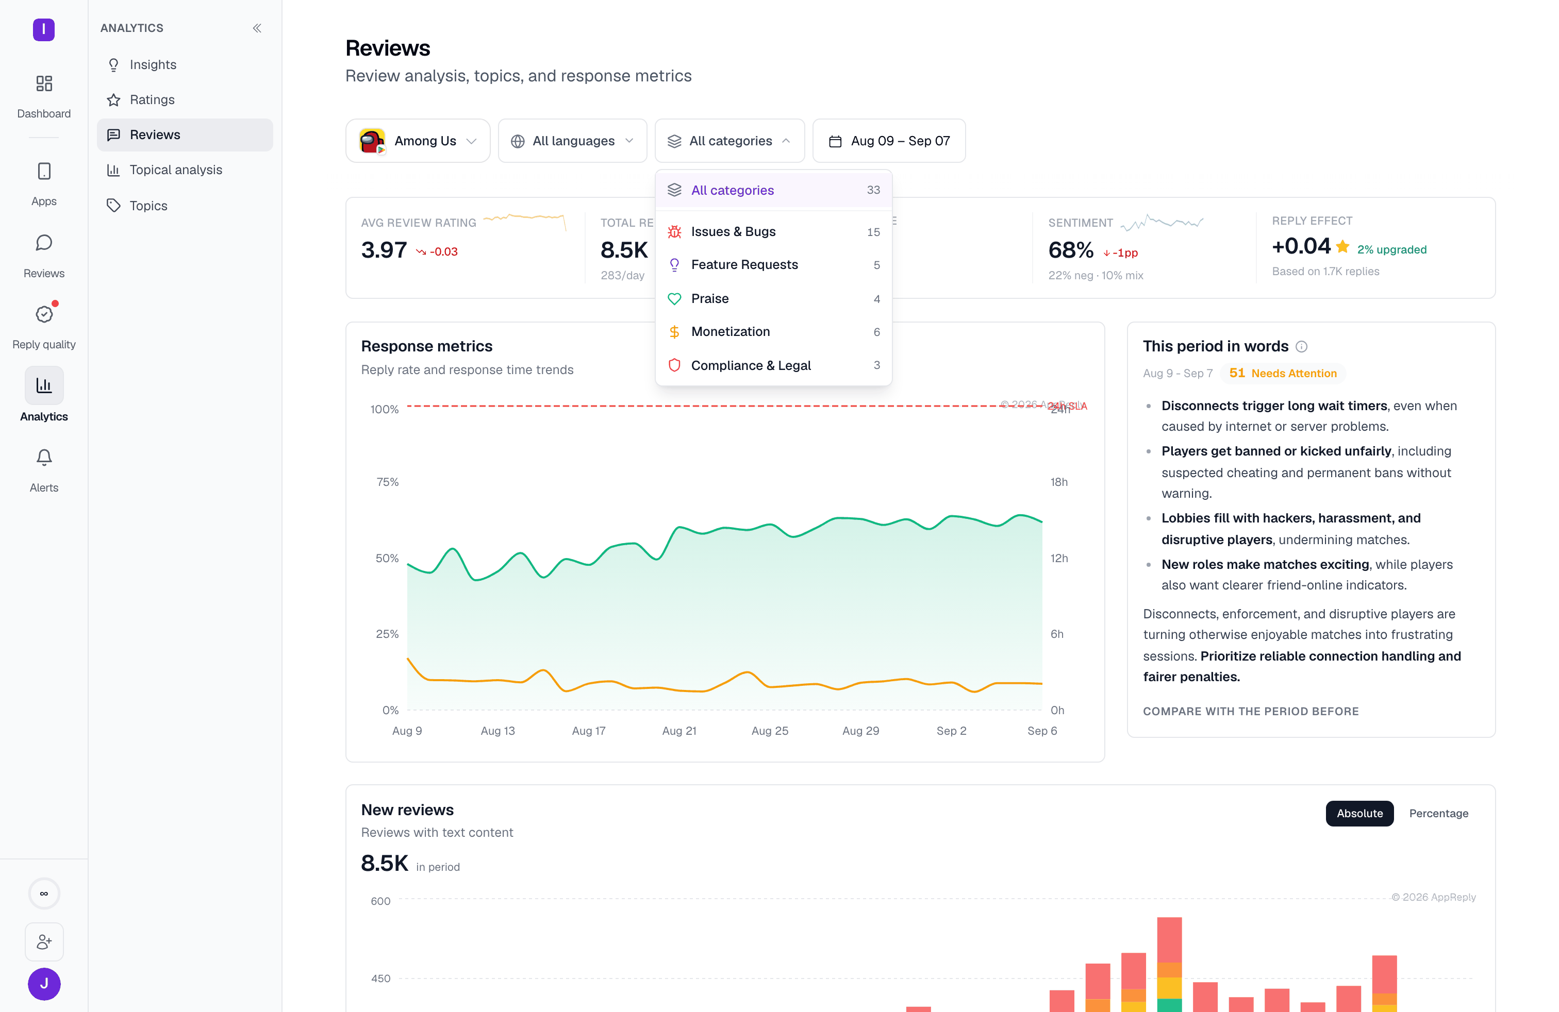Go to the Ratings page
Viewport: 1559px width, 1012px height.
185,99
